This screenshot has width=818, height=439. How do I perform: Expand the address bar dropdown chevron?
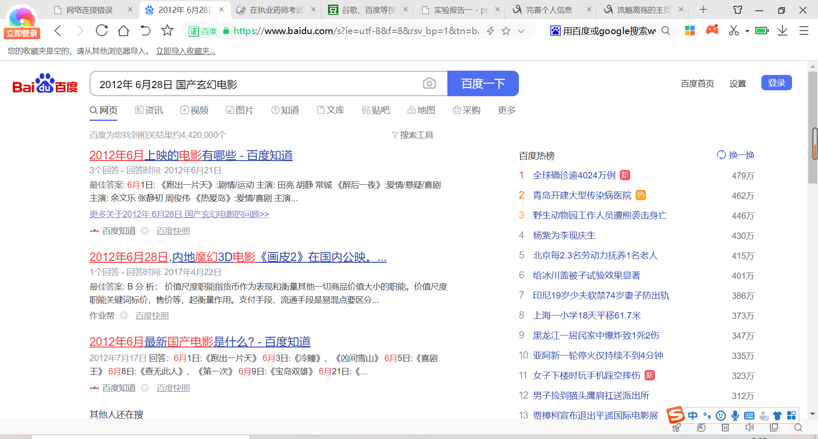[521, 31]
